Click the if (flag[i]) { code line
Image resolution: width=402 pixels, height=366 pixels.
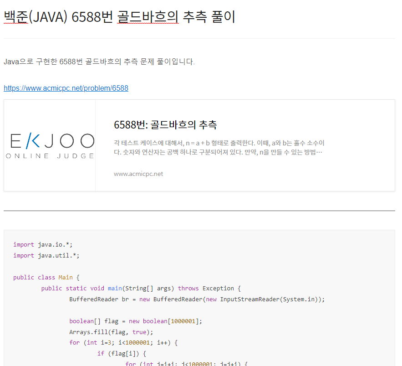tap(122, 354)
